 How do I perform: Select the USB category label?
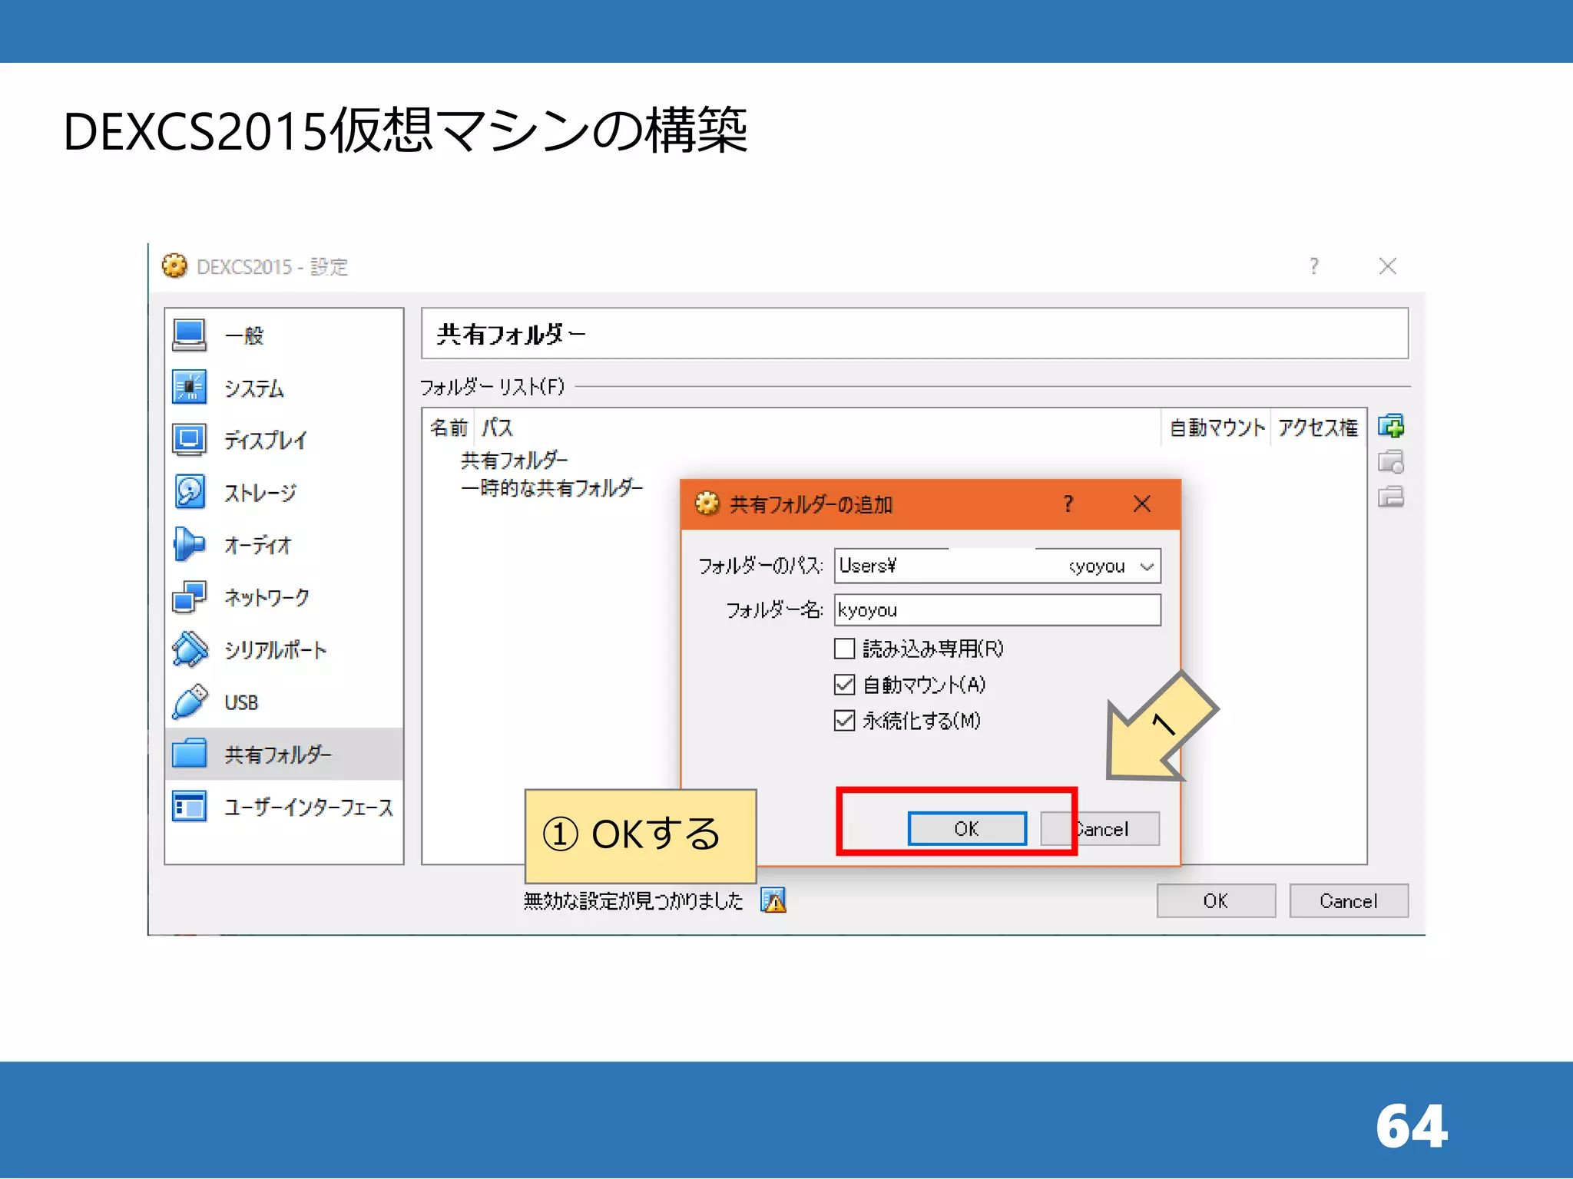[x=241, y=702]
